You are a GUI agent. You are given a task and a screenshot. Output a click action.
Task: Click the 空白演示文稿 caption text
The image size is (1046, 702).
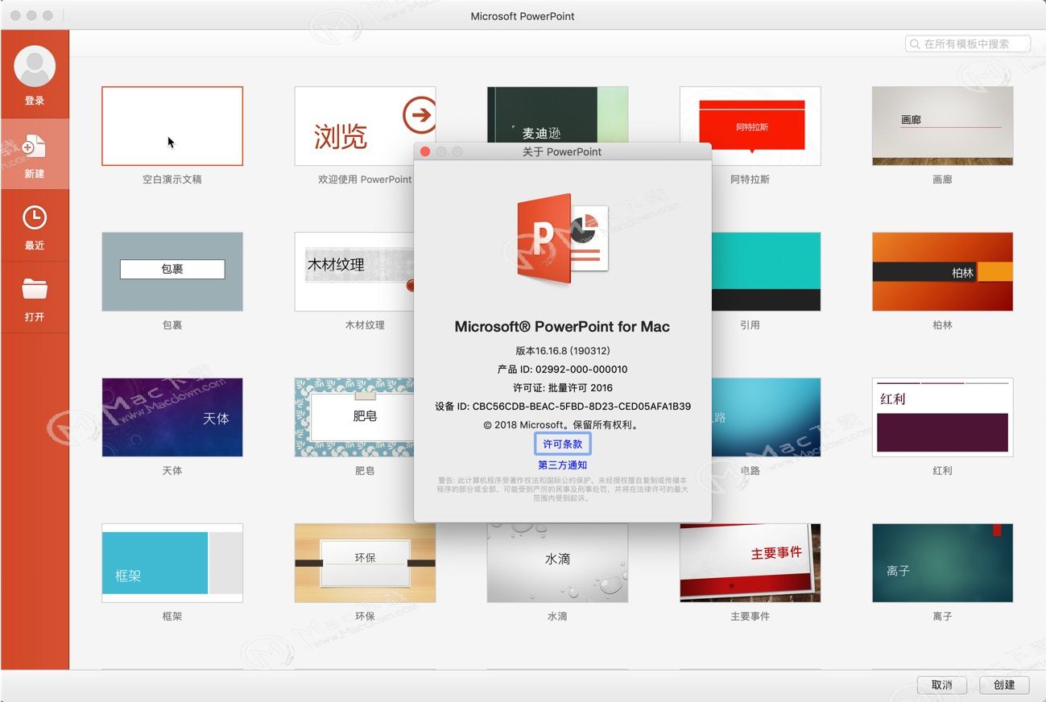(x=172, y=180)
